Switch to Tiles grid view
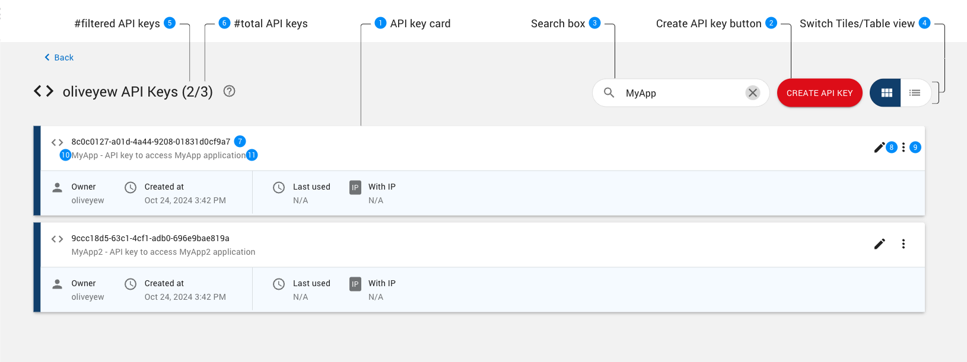The width and height of the screenshot is (967, 362). click(886, 93)
